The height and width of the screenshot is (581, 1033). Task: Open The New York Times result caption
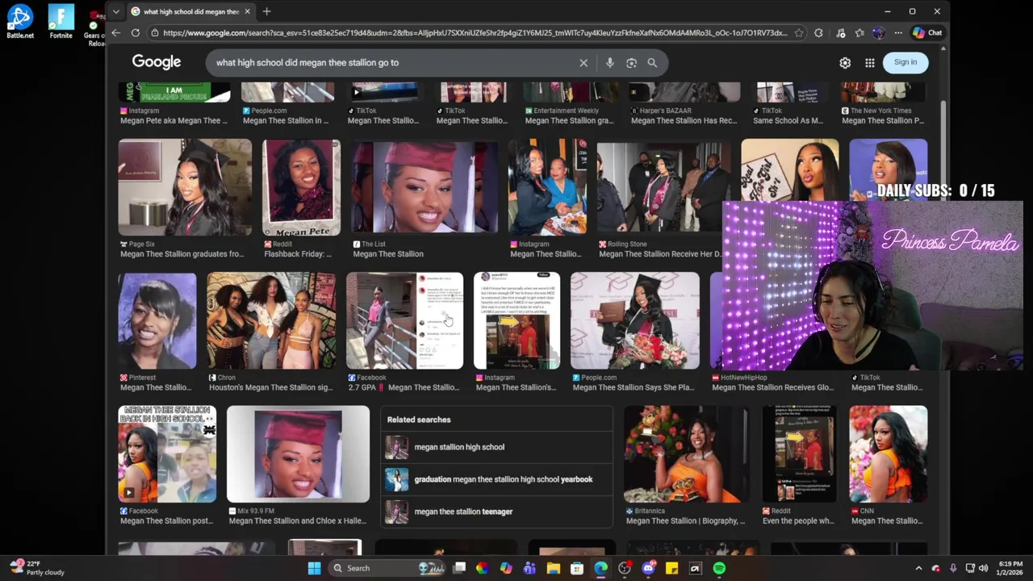point(882,121)
